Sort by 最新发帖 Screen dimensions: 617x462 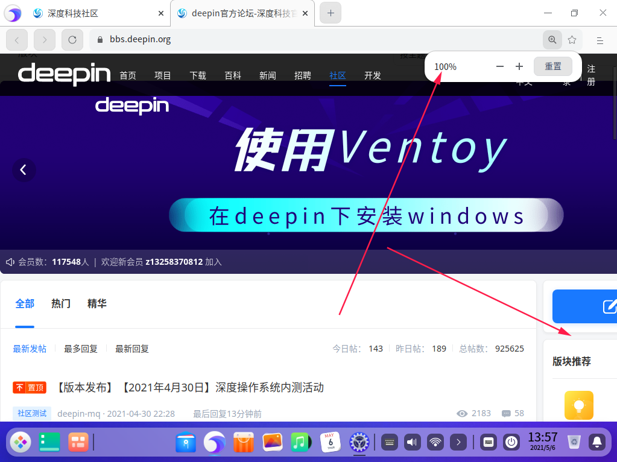click(x=30, y=349)
